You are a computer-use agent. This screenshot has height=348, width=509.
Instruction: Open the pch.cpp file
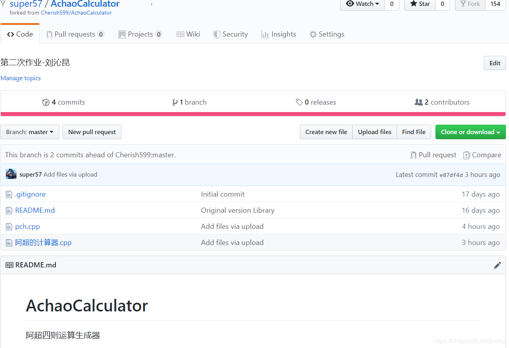click(x=28, y=226)
